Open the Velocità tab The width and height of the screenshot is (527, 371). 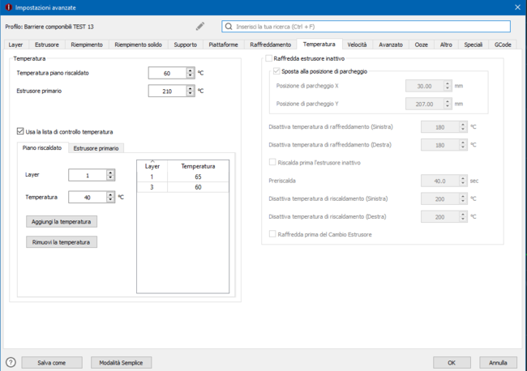357,45
